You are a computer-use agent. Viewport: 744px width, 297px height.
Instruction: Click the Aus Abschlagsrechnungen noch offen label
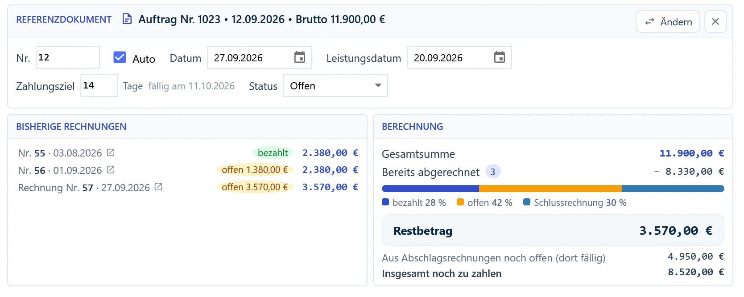point(493,258)
